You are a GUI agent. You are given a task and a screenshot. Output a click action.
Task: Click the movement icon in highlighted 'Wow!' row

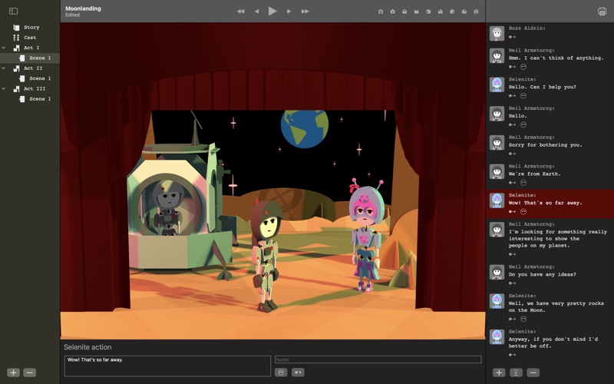(x=512, y=212)
